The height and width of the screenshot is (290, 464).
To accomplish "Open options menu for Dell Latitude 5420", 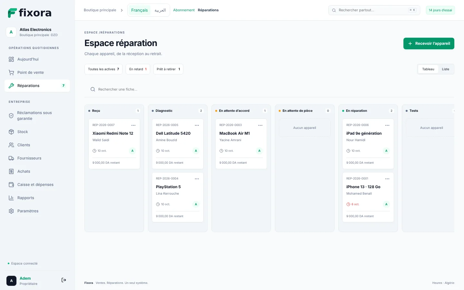I will [197, 125].
